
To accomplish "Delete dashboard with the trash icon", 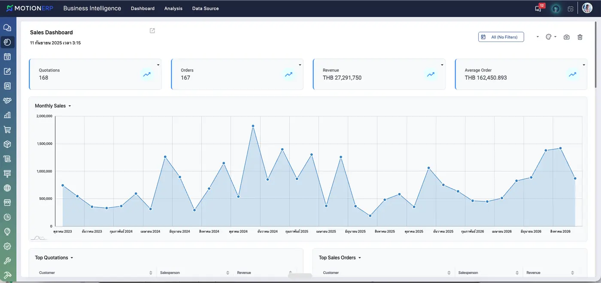I will [580, 37].
